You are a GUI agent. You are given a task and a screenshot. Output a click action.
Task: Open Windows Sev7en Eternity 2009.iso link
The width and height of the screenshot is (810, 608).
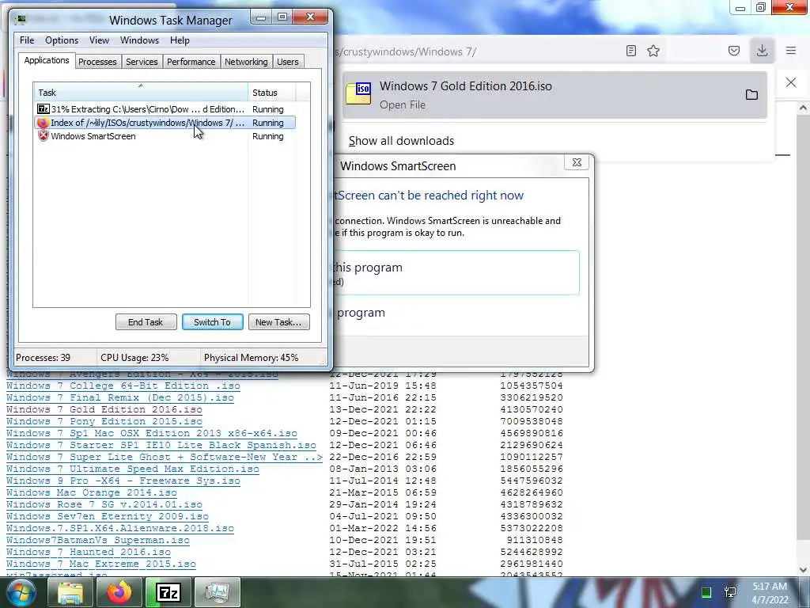tap(108, 516)
